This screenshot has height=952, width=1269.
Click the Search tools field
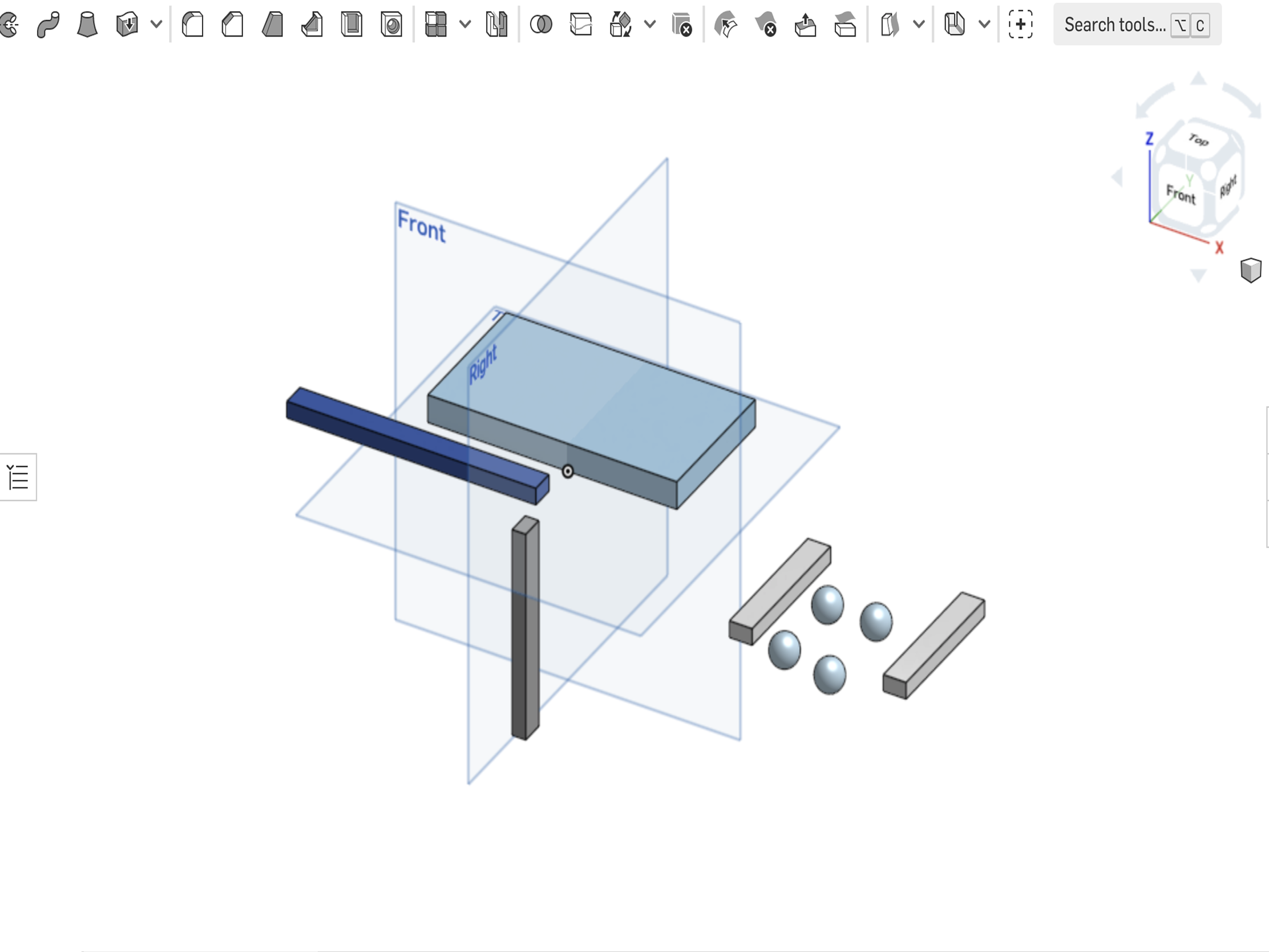point(1137,25)
